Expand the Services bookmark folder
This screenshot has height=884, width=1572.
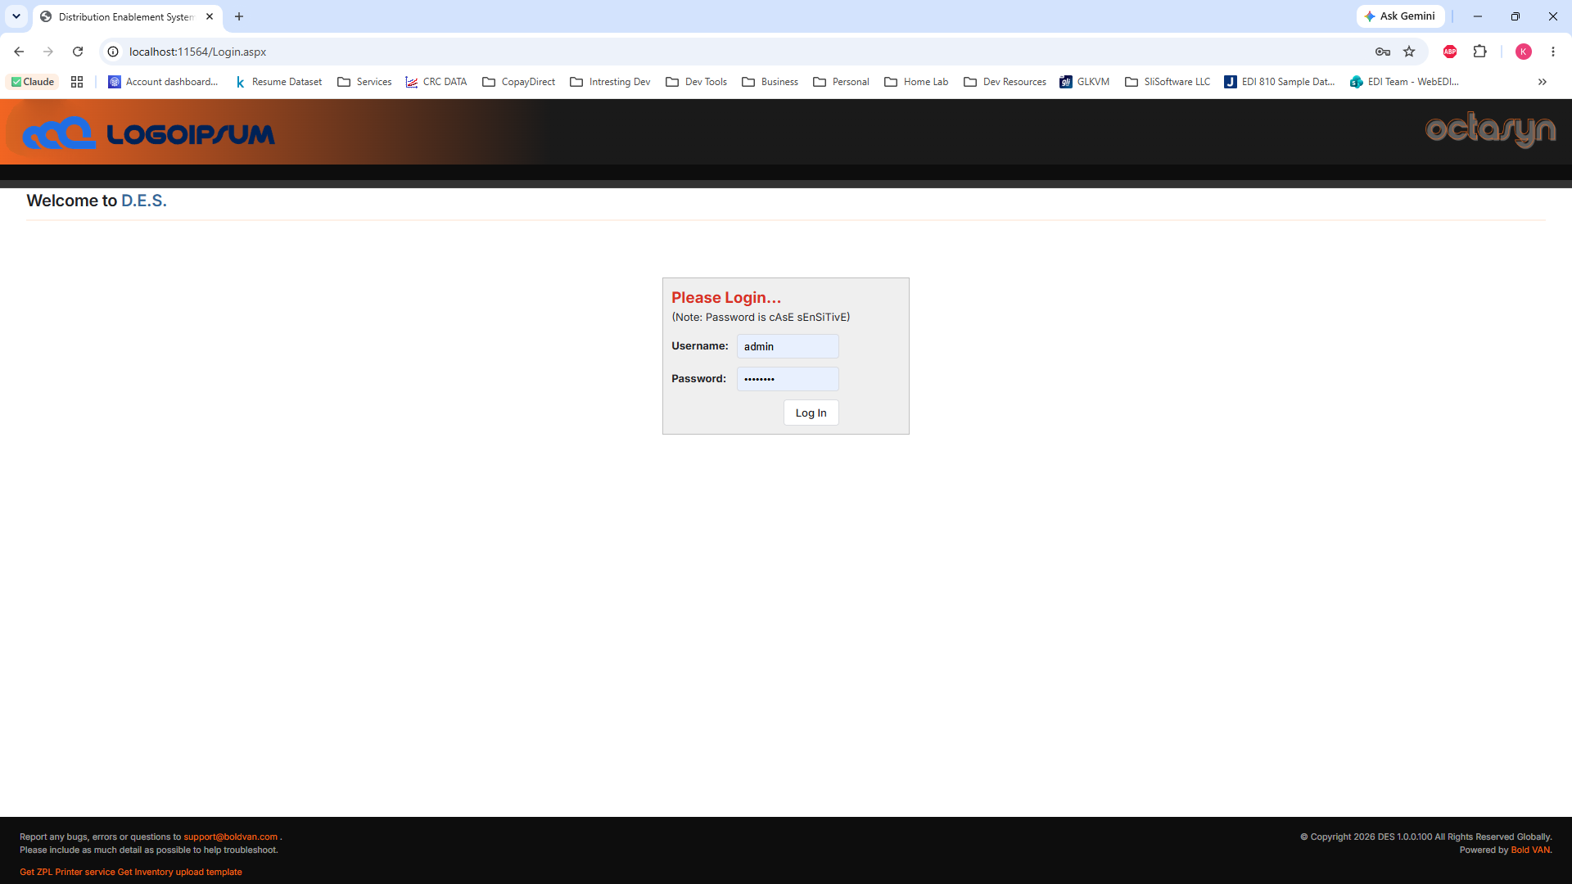[x=364, y=82]
